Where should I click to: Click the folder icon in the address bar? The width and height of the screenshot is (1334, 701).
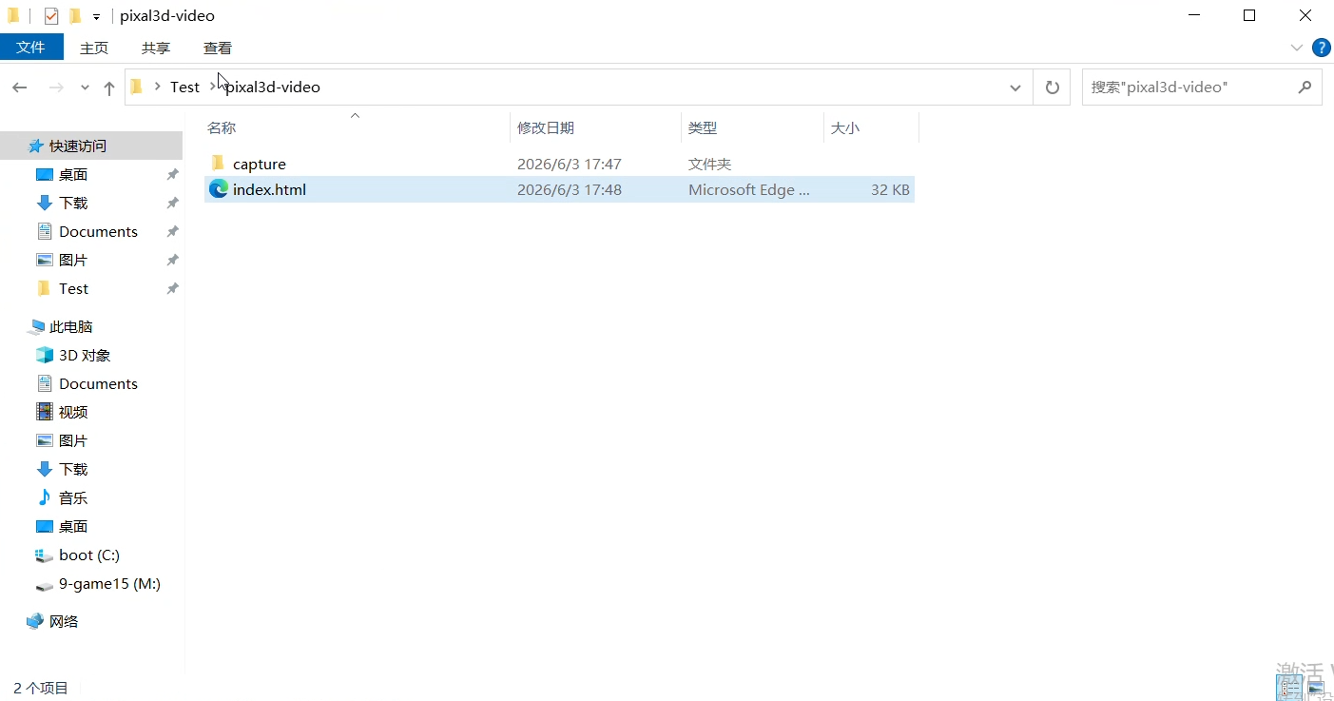[x=137, y=87]
